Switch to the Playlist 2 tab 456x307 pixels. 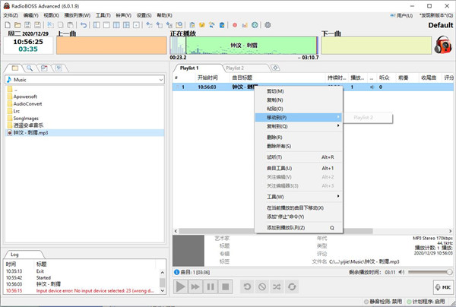click(234, 68)
